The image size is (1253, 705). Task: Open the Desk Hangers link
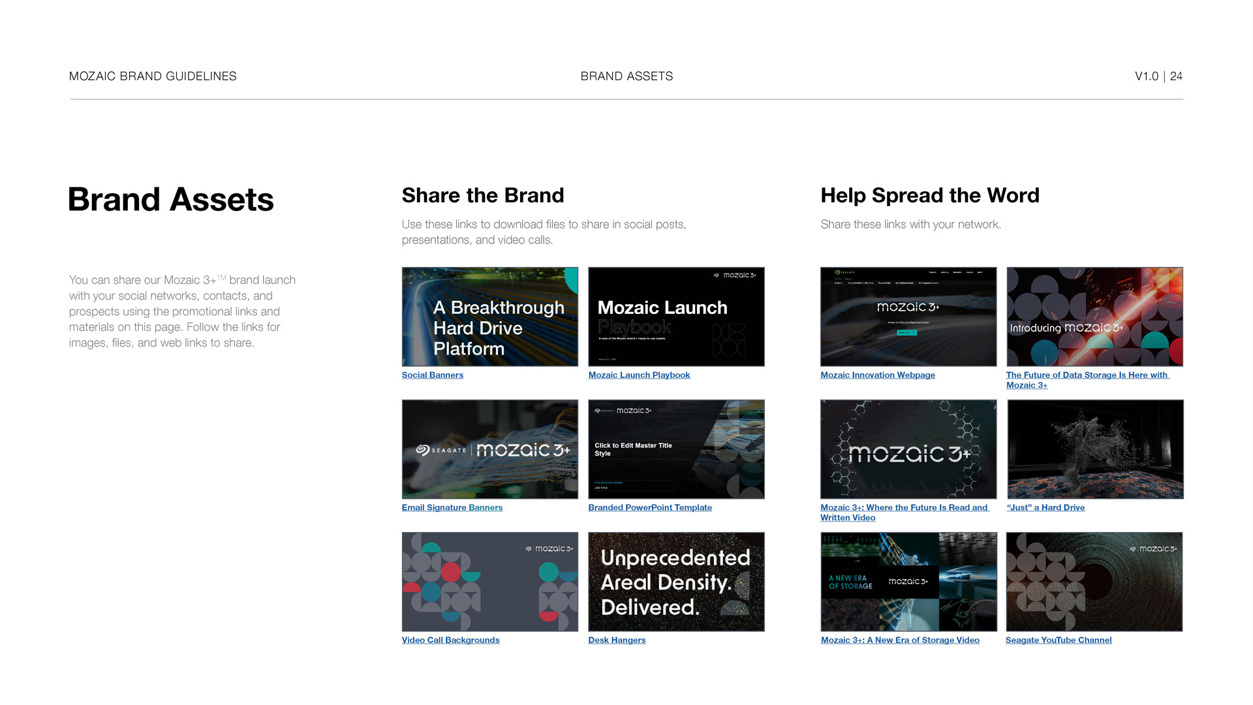coord(617,640)
